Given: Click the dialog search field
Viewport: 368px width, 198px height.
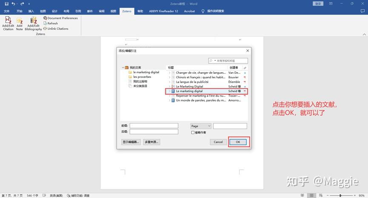Looking at the screenshot, I should click(x=228, y=60).
